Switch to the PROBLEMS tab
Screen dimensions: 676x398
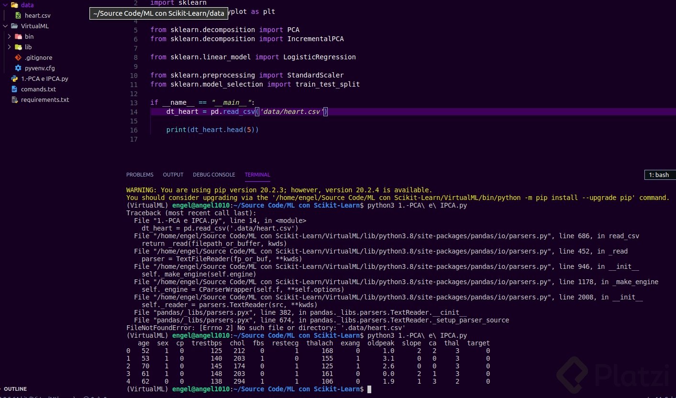click(140, 175)
